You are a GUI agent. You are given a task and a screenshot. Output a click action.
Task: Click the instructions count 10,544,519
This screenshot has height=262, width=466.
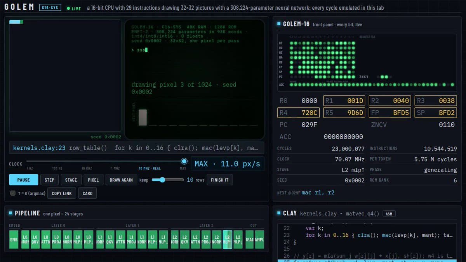440,149
